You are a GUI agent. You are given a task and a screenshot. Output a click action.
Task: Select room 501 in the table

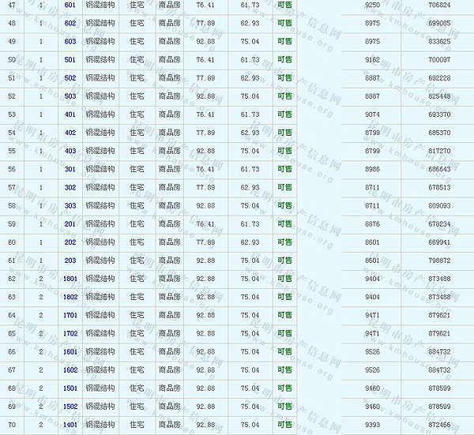tap(70, 60)
